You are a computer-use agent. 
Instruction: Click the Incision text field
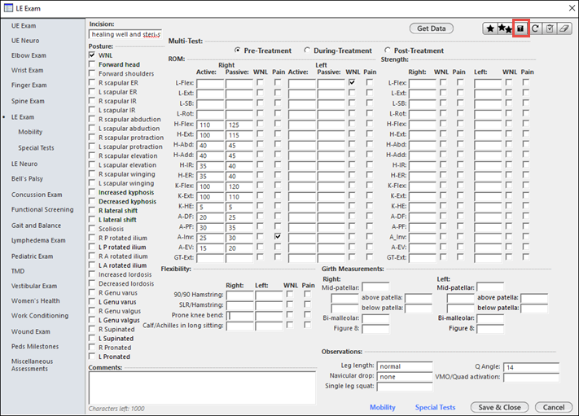tap(125, 34)
